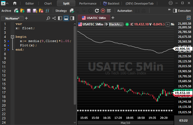Click the share icon beside the search
The width and height of the screenshot is (193, 125).
pyautogui.click(x=54, y=18)
